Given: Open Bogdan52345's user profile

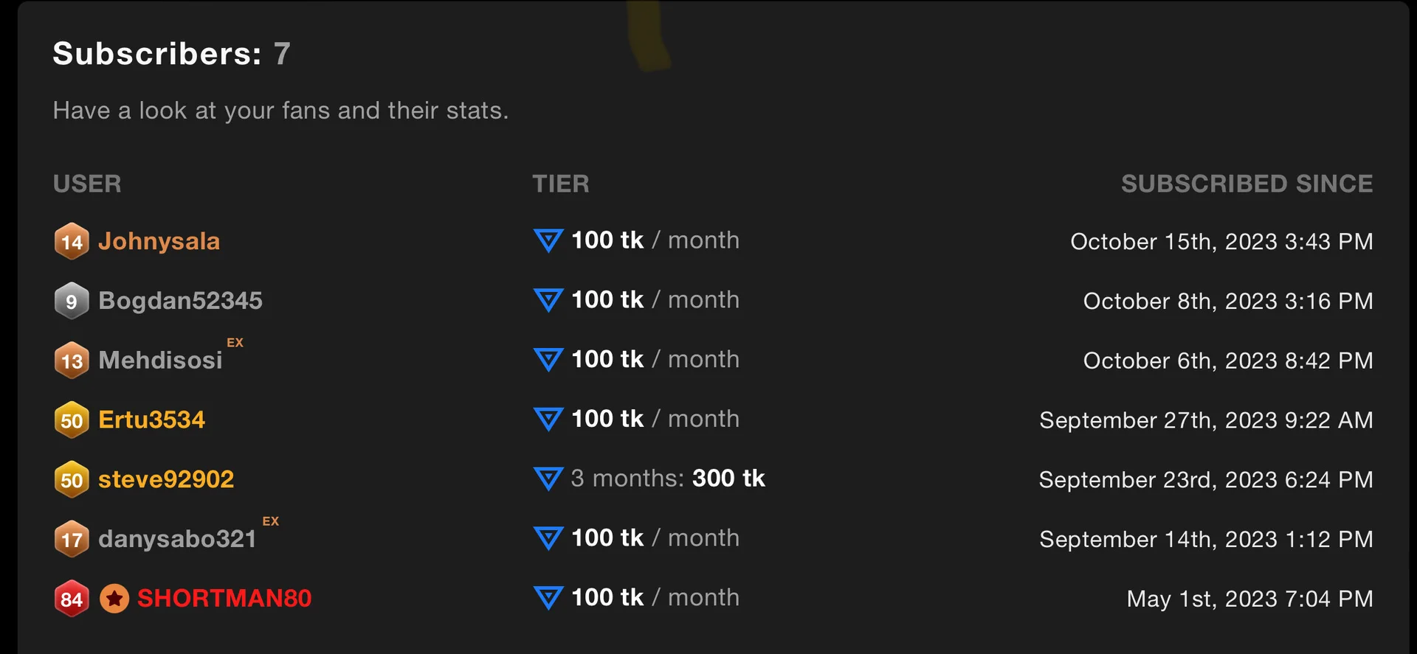Looking at the screenshot, I should pos(180,301).
